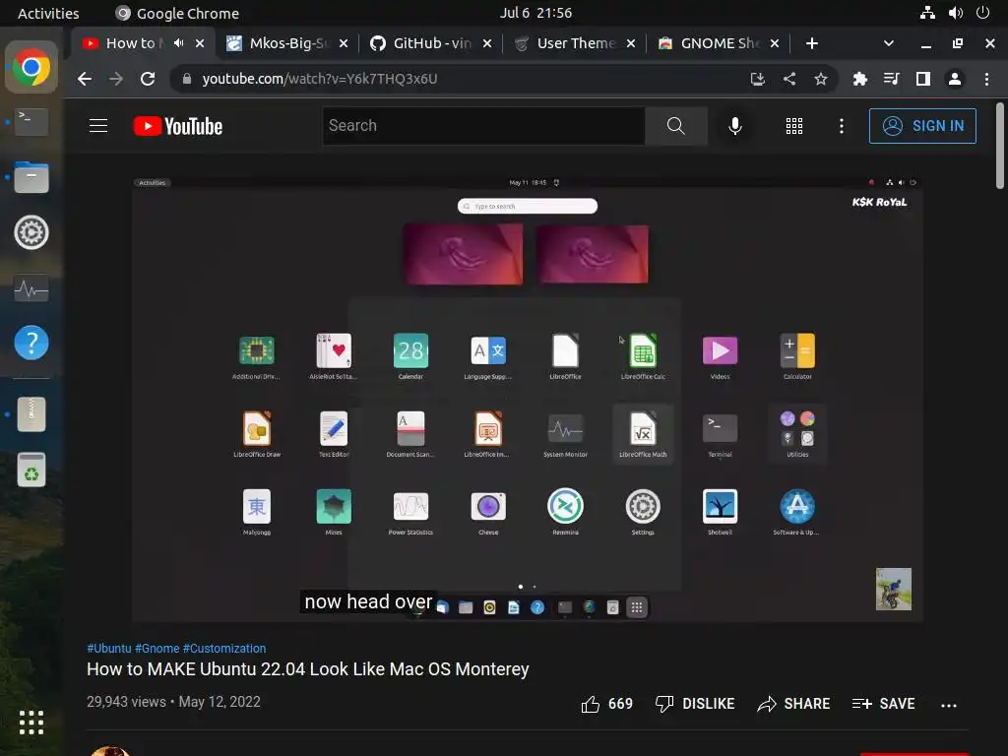The height and width of the screenshot is (756, 1008).
Task: Close the Mkos-Big-Sur tab
Action: click(x=344, y=43)
